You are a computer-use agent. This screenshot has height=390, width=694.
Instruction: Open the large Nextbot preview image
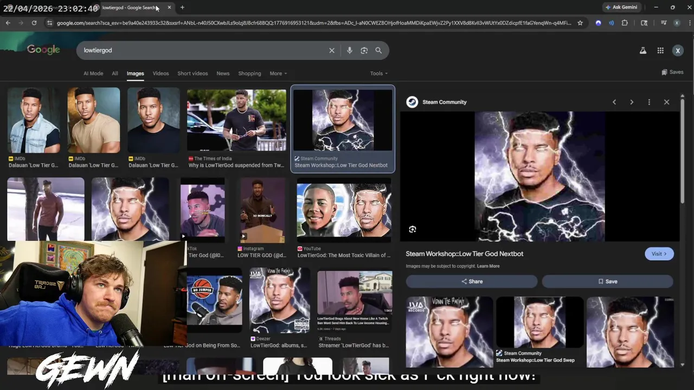(x=539, y=176)
